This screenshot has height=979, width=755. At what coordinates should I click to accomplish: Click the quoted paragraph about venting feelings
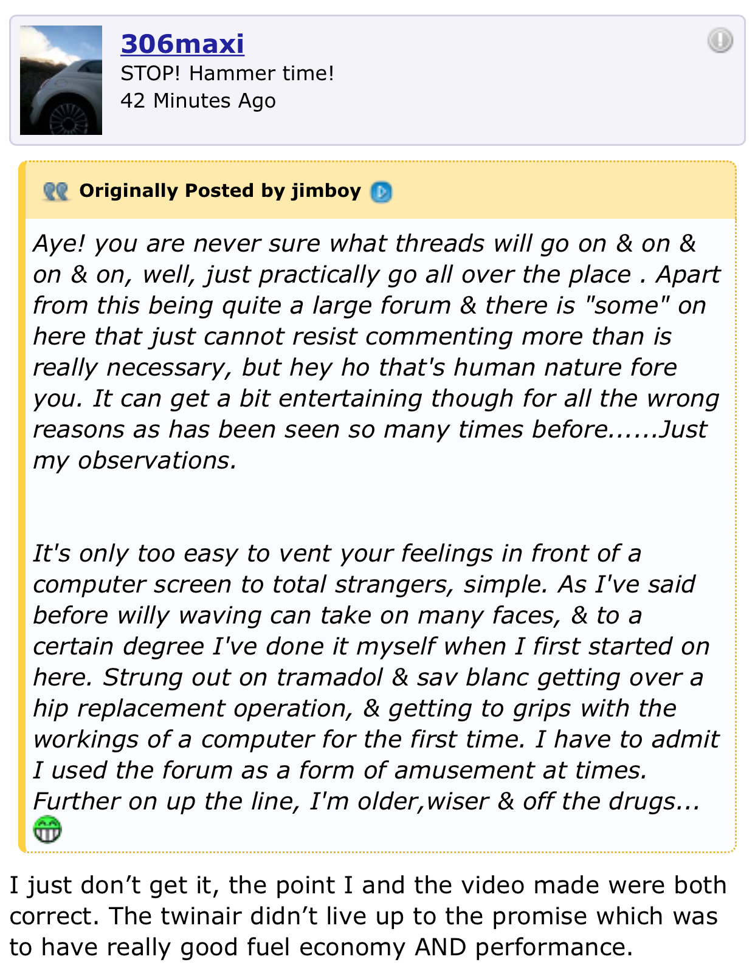pos(376,677)
